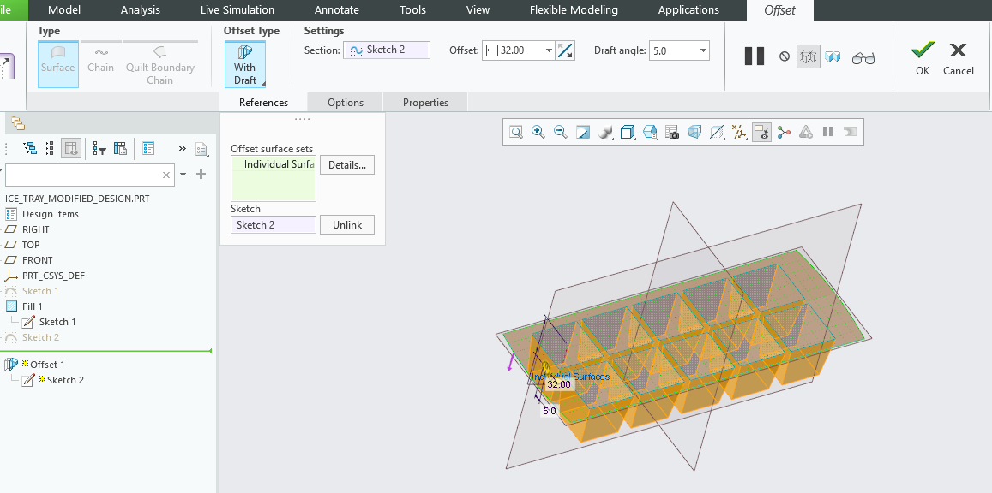This screenshot has height=493, width=992.
Task: Open the tree filters funnel icon
Action: pyautogui.click(x=99, y=148)
